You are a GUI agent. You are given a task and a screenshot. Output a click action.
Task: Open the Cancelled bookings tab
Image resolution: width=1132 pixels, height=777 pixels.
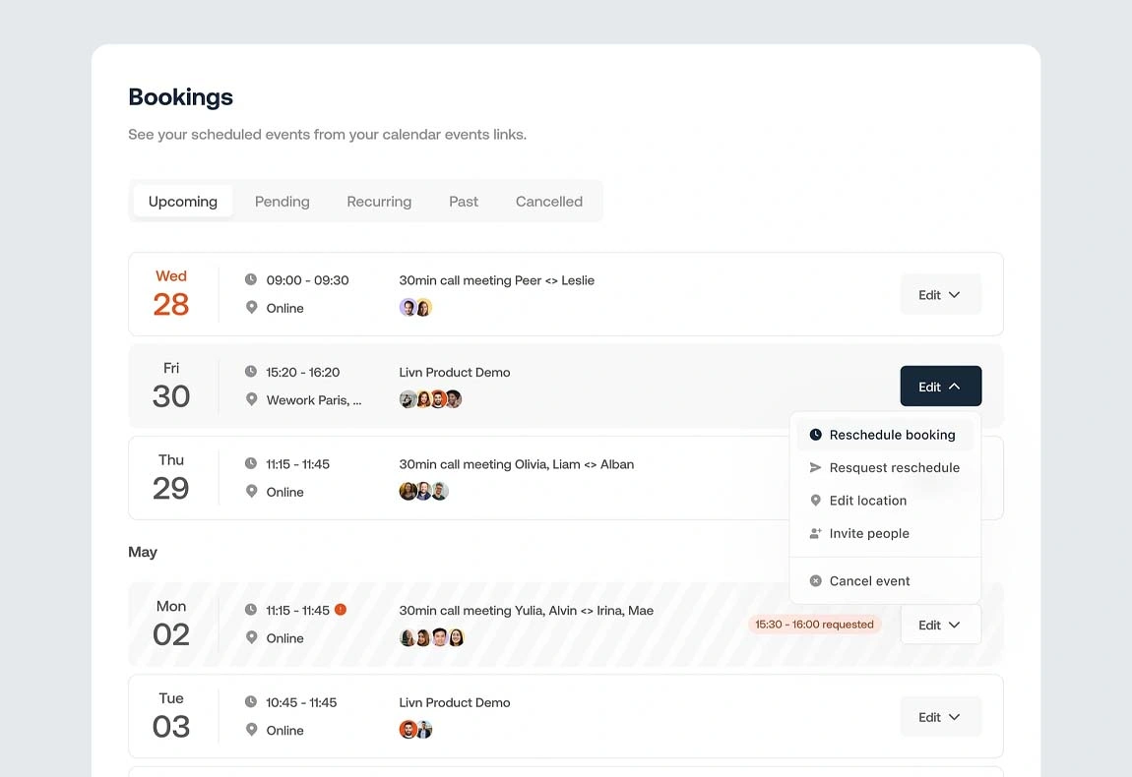[548, 201]
